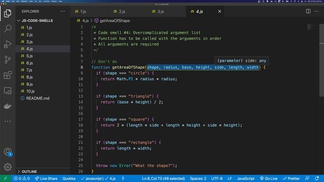Open the remote window indicator
Screen dimensions: 324x182
tap(6, 178)
